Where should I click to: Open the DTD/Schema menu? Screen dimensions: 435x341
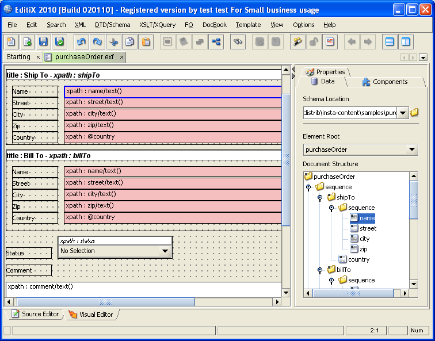112,25
